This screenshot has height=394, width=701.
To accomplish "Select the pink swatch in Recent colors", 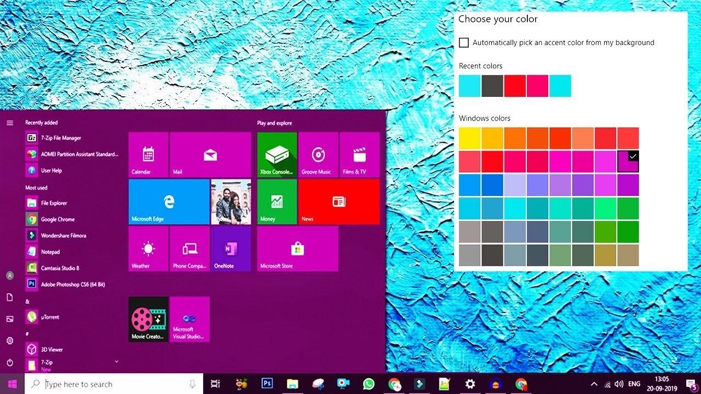I will (x=537, y=86).
